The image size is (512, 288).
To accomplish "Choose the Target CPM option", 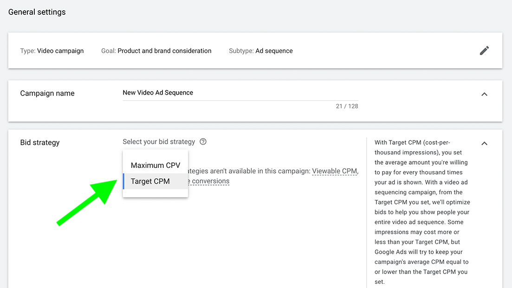I will (156, 181).
